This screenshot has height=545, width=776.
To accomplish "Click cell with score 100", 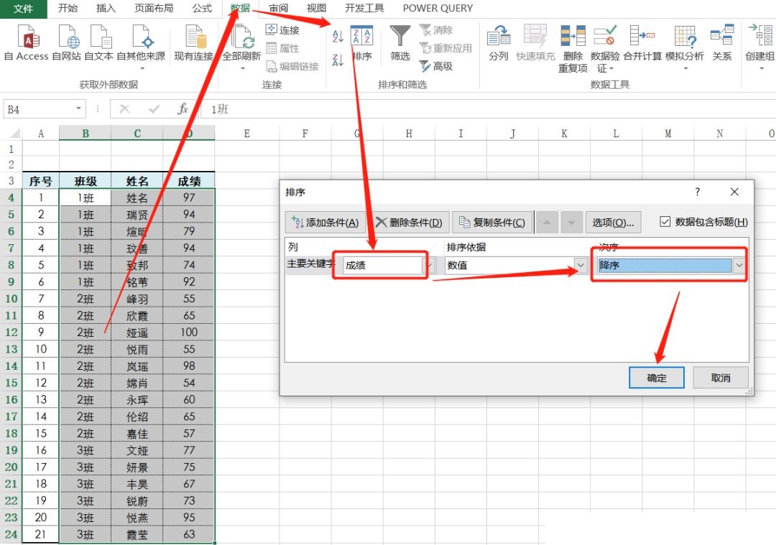I will pos(189,332).
